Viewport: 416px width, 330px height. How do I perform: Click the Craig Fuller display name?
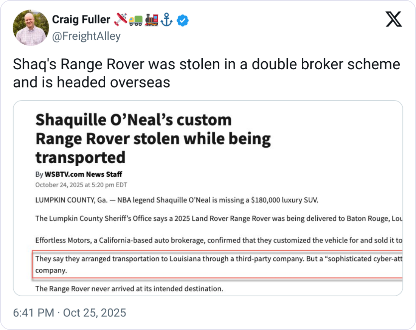(81, 20)
